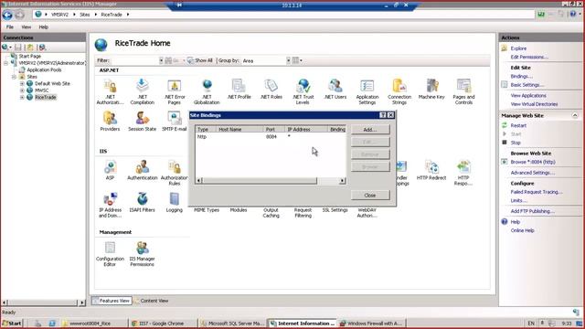The image size is (585, 329).
Task: Open .NET Profile feature
Action: (x=239, y=90)
